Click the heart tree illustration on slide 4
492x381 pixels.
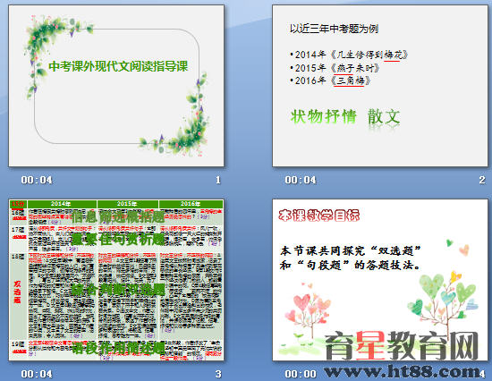pos(443,298)
